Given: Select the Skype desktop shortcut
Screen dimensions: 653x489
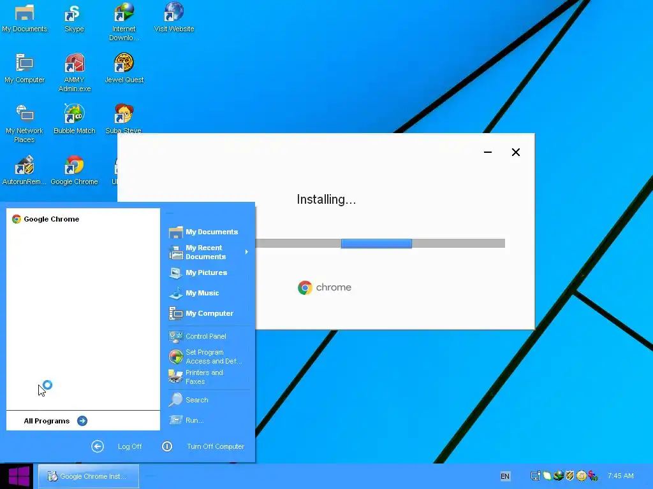Looking at the screenshot, I should coord(74,18).
